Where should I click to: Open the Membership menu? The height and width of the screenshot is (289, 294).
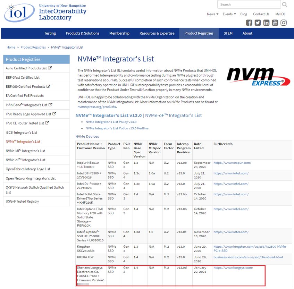(119, 33)
